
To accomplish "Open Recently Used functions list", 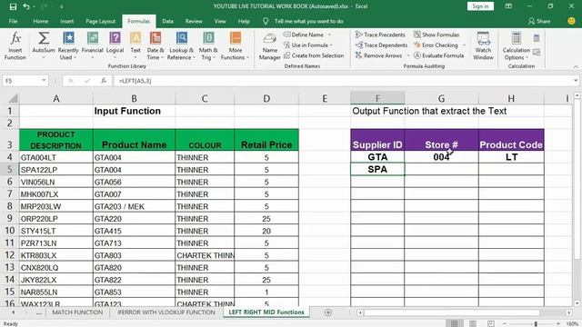I will pos(68,46).
